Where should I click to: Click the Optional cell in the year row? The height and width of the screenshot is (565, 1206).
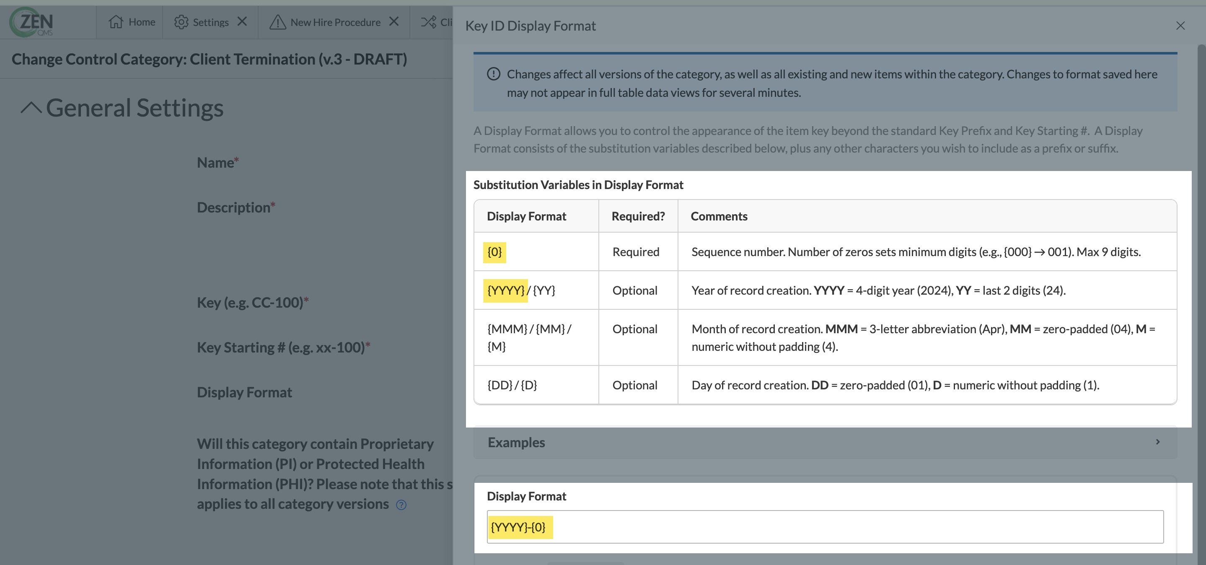[x=638, y=290]
